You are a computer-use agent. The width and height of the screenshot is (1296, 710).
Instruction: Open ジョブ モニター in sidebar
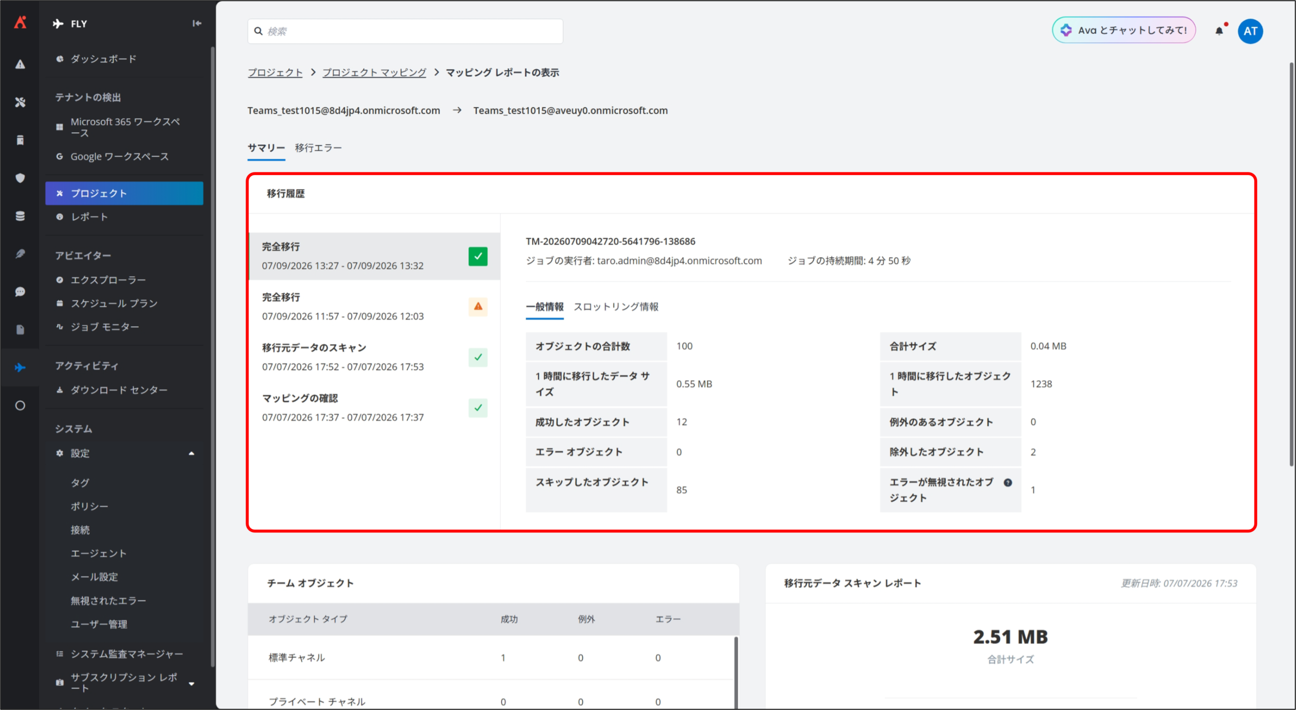coord(105,327)
